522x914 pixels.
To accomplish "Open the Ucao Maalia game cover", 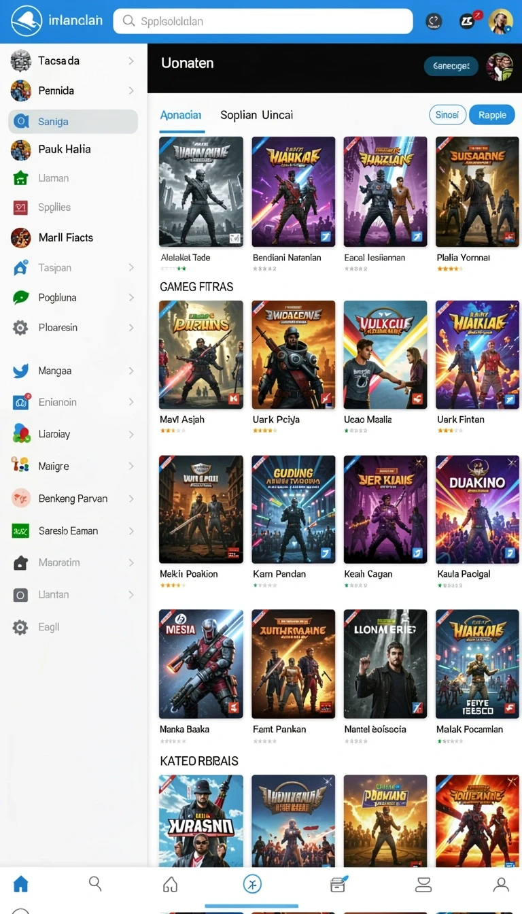I will 385,355.
